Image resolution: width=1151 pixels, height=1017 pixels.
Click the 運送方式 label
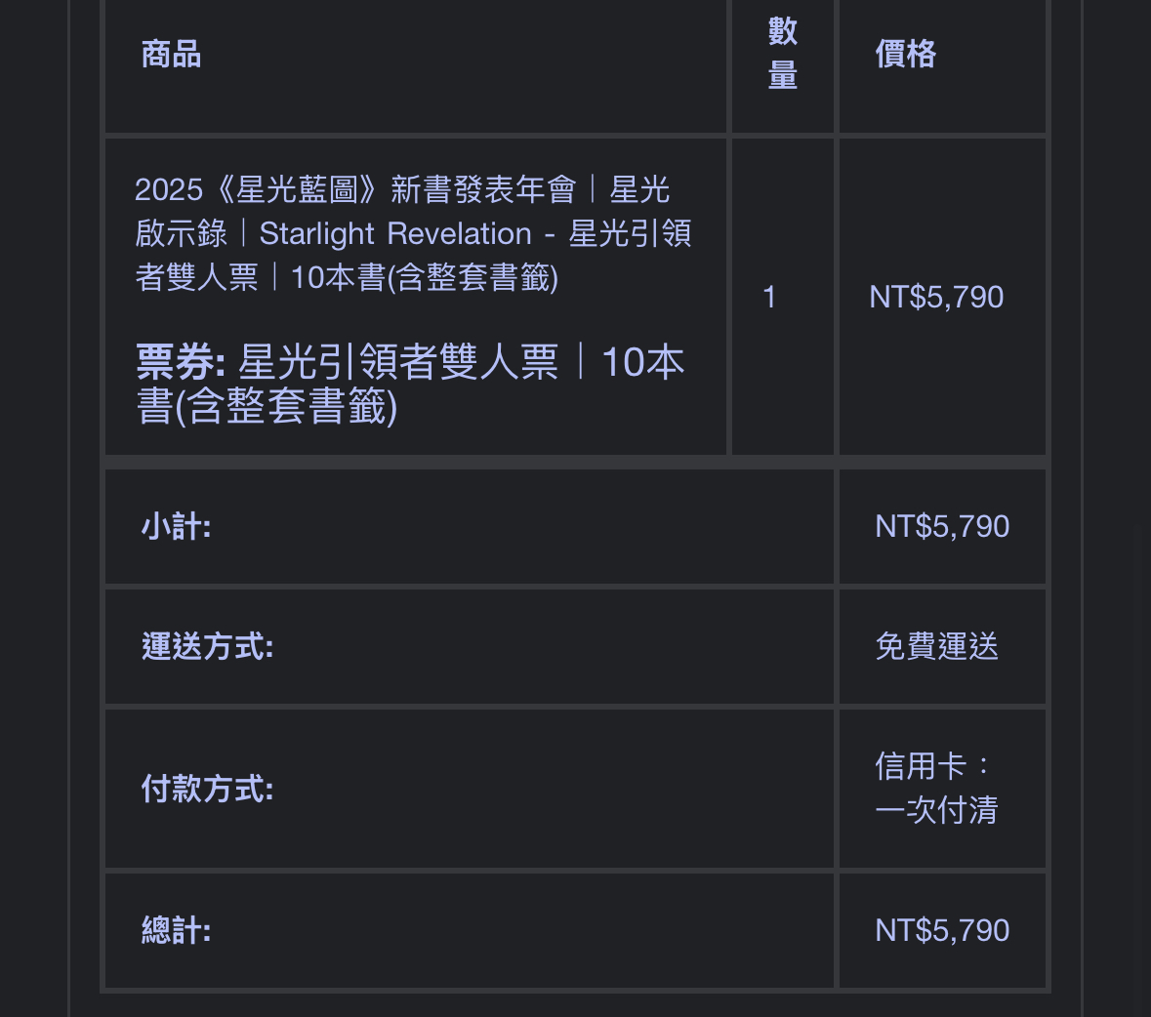point(208,646)
